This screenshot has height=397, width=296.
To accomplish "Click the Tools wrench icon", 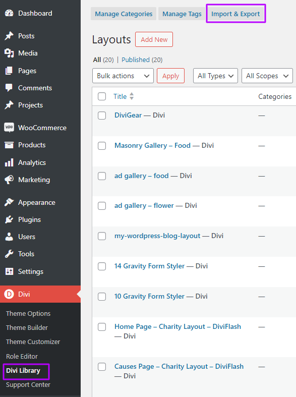I will point(9,254).
